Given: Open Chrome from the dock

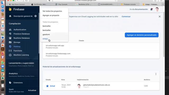Looking at the screenshot, I should 3,74.
